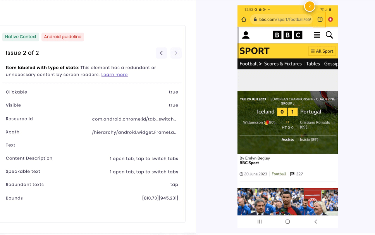Open the Tables tab
This screenshot has width=375, height=235.
[x=313, y=64]
